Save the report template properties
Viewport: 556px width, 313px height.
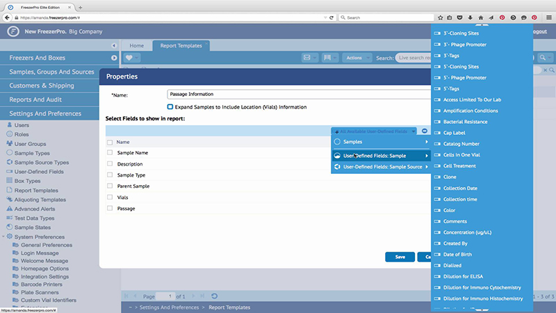[400, 257]
